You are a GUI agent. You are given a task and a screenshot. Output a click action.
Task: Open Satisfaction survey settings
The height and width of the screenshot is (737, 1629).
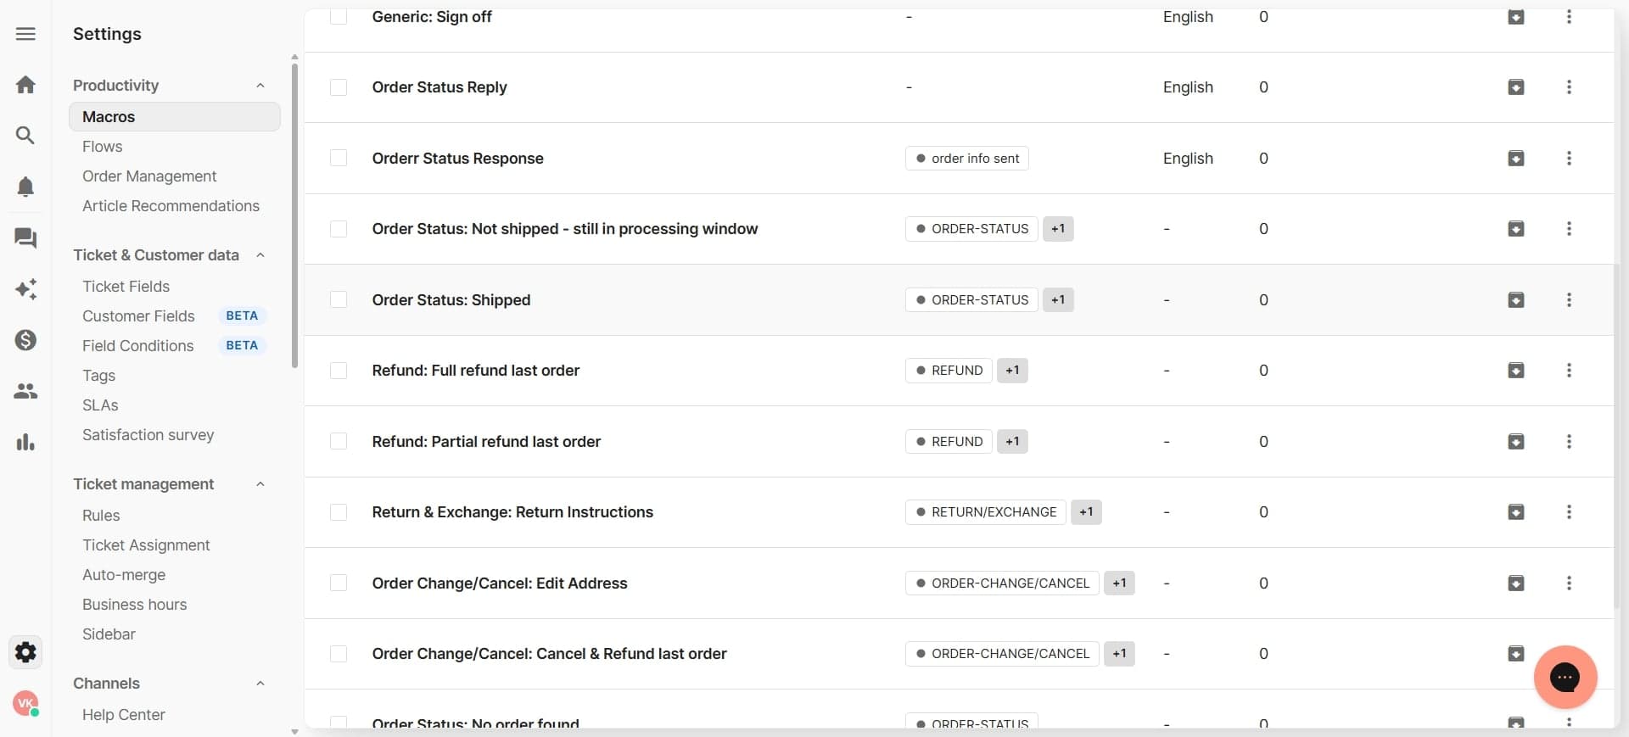pyautogui.click(x=148, y=435)
